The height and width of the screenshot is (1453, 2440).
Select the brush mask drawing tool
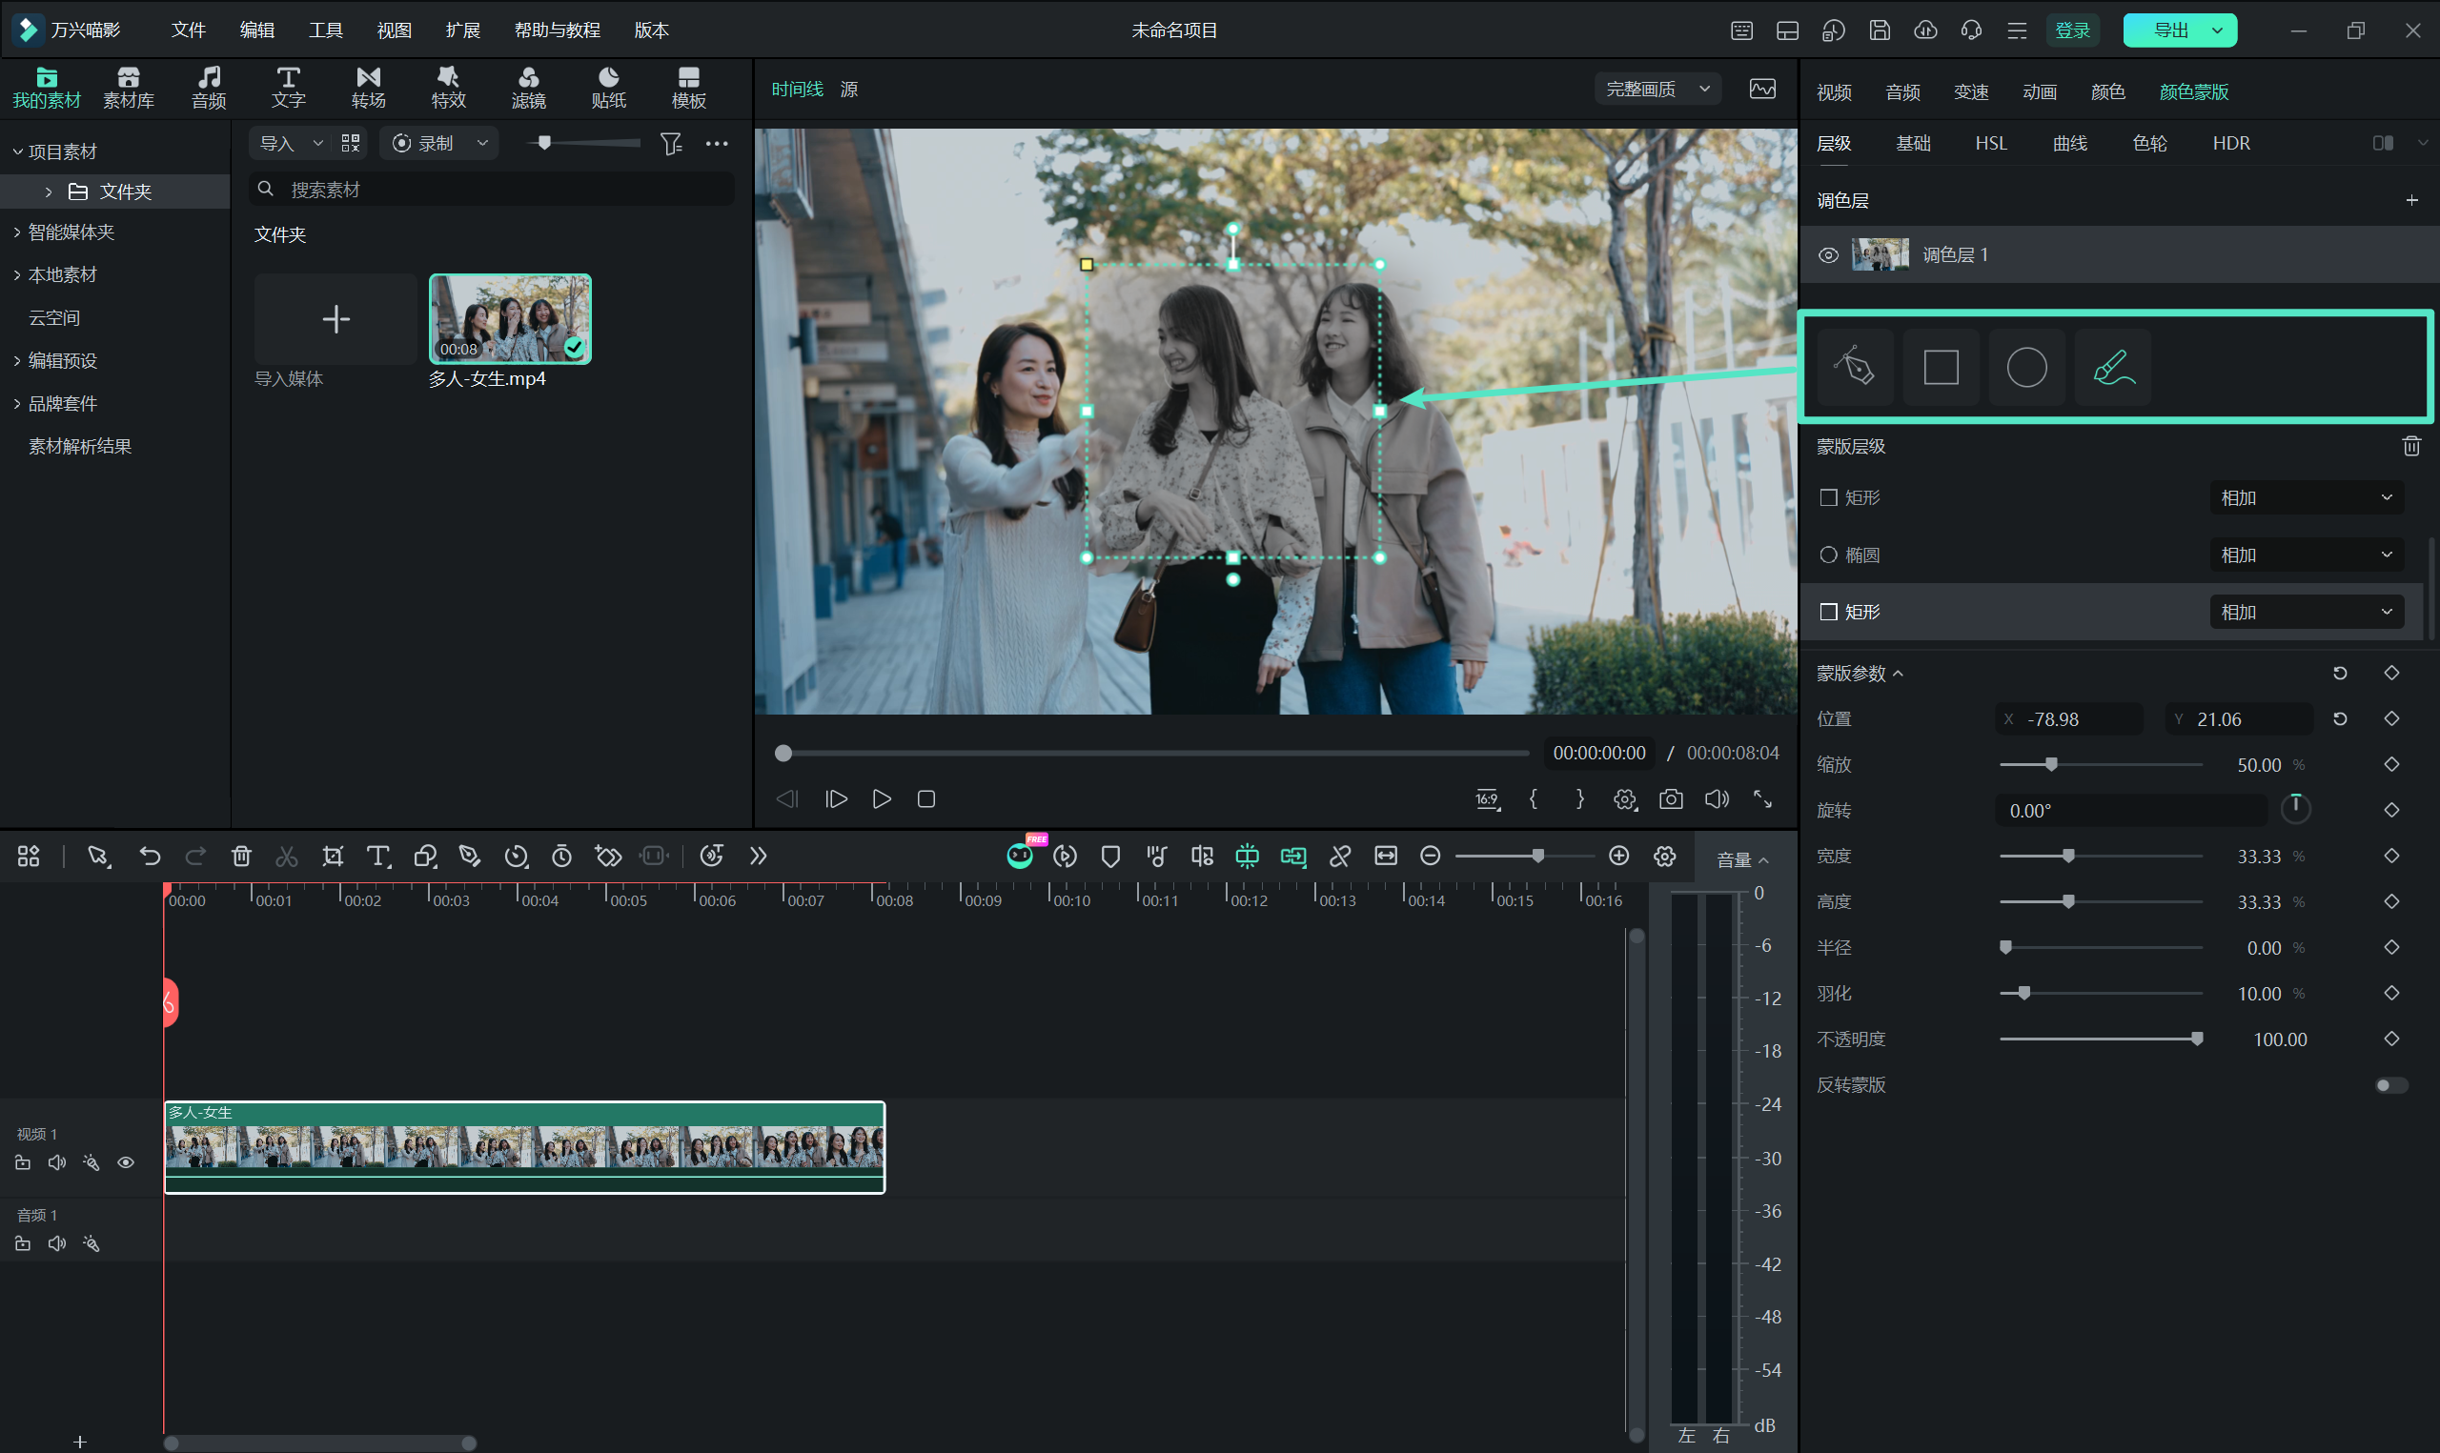point(2113,367)
